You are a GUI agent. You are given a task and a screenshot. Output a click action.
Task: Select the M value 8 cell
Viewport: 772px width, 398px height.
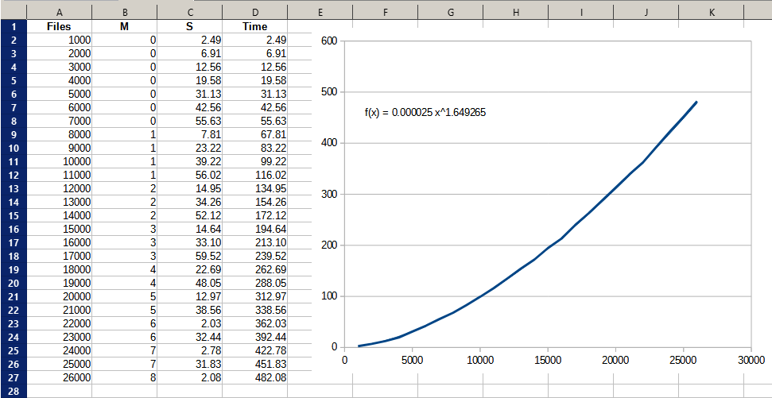click(x=125, y=378)
